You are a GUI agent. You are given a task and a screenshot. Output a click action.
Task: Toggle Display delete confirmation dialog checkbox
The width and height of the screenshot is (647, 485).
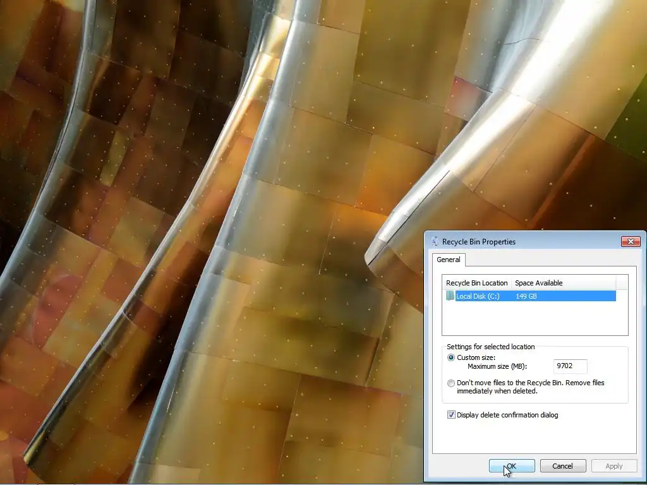[x=451, y=415]
